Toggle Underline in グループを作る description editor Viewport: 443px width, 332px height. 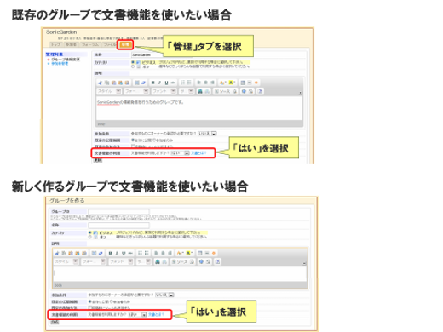click(x=124, y=253)
